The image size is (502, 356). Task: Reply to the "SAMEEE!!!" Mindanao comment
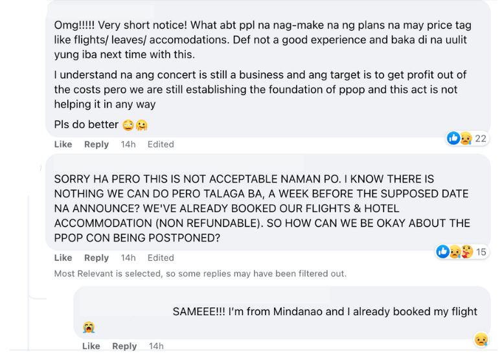(x=124, y=346)
